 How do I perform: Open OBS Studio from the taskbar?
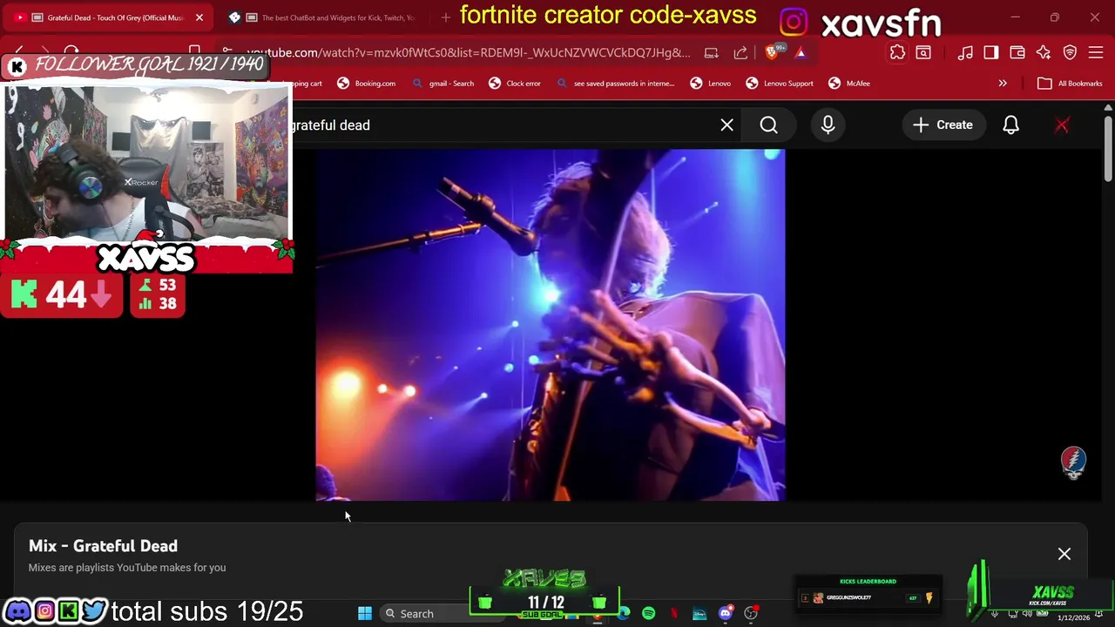coord(751,614)
